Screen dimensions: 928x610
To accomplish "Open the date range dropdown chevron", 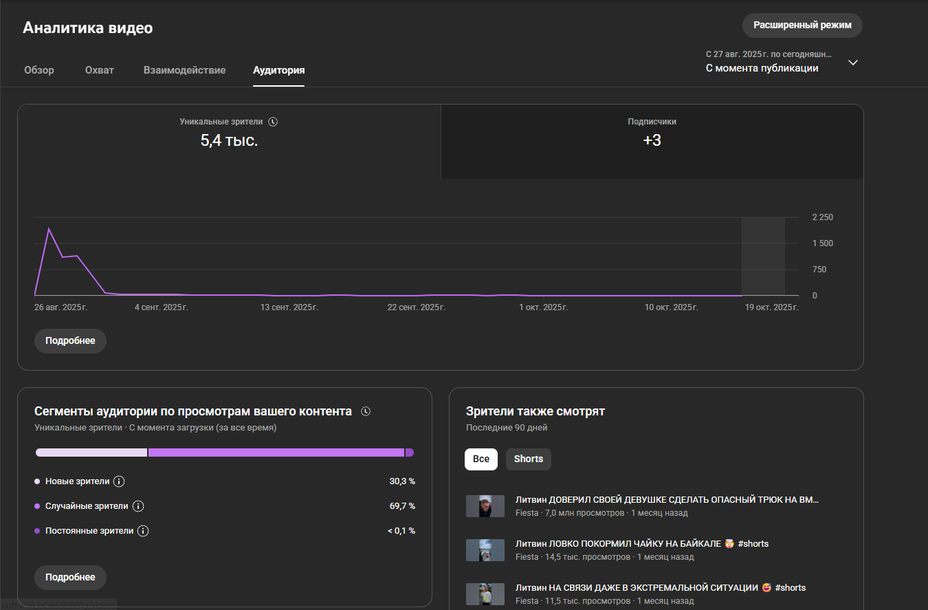I will coord(852,63).
